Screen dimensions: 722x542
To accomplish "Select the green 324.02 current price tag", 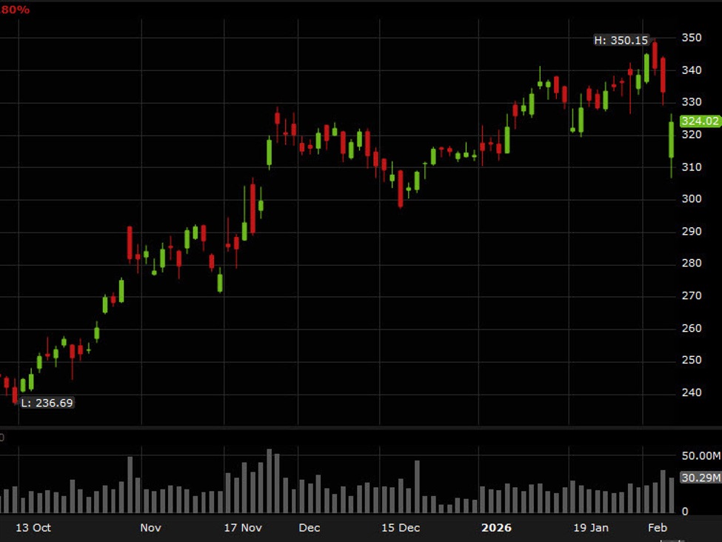I will (x=700, y=121).
